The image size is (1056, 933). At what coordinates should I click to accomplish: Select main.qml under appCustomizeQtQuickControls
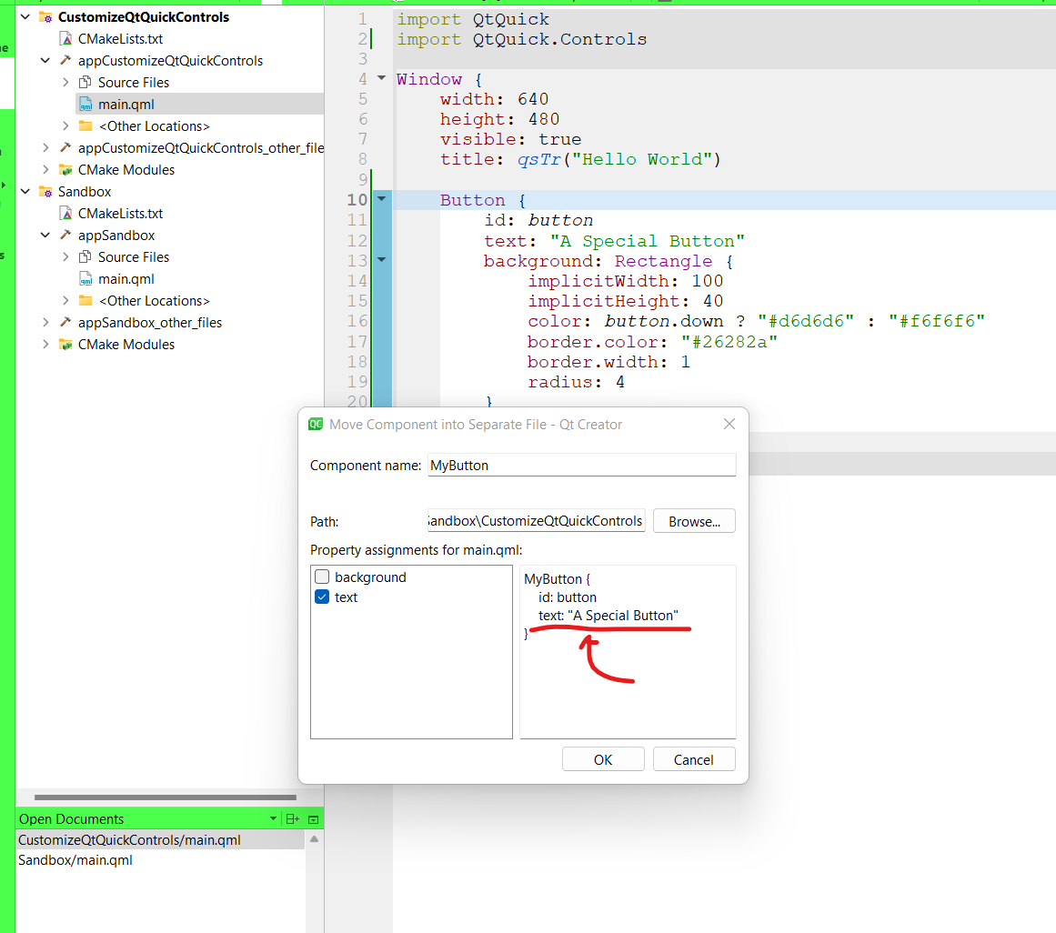click(x=126, y=105)
